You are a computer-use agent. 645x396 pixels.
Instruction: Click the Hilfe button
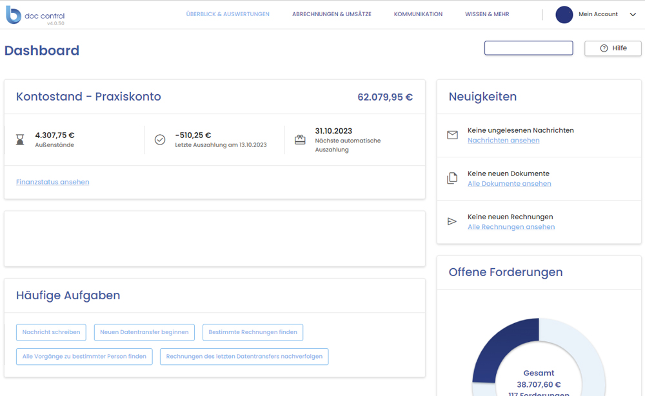coord(613,48)
